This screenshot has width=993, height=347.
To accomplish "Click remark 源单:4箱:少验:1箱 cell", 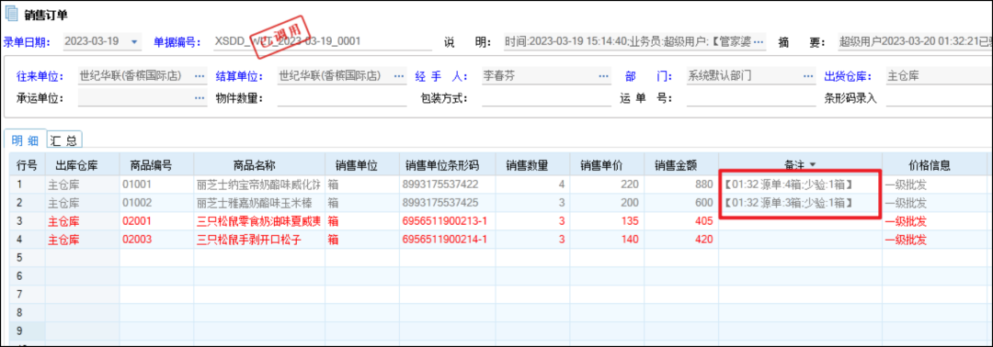I will (x=801, y=185).
